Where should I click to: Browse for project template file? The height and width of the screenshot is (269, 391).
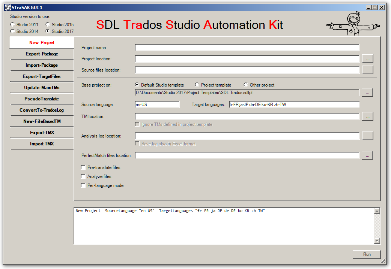pyautogui.click(x=368, y=93)
